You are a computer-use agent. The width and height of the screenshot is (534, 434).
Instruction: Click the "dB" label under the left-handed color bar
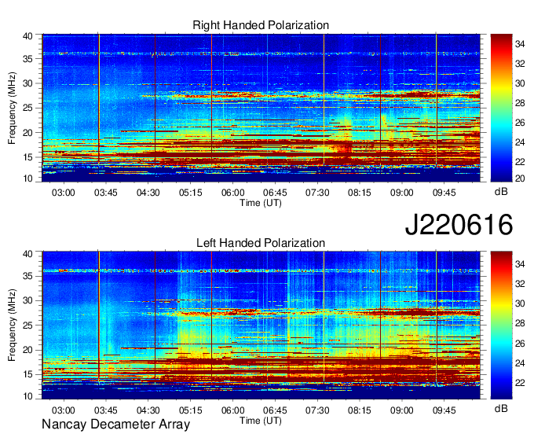pyautogui.click(x=501, y=408)
